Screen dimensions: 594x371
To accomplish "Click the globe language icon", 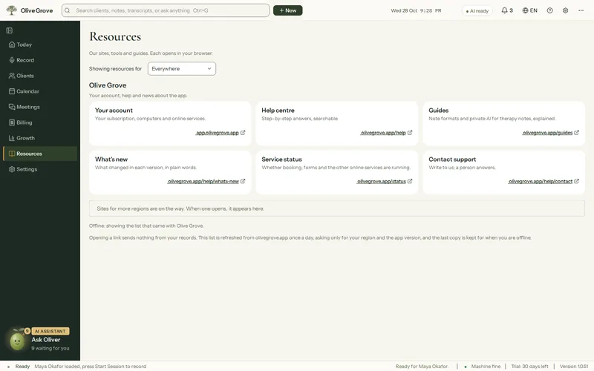I will [x=525, y=10].
